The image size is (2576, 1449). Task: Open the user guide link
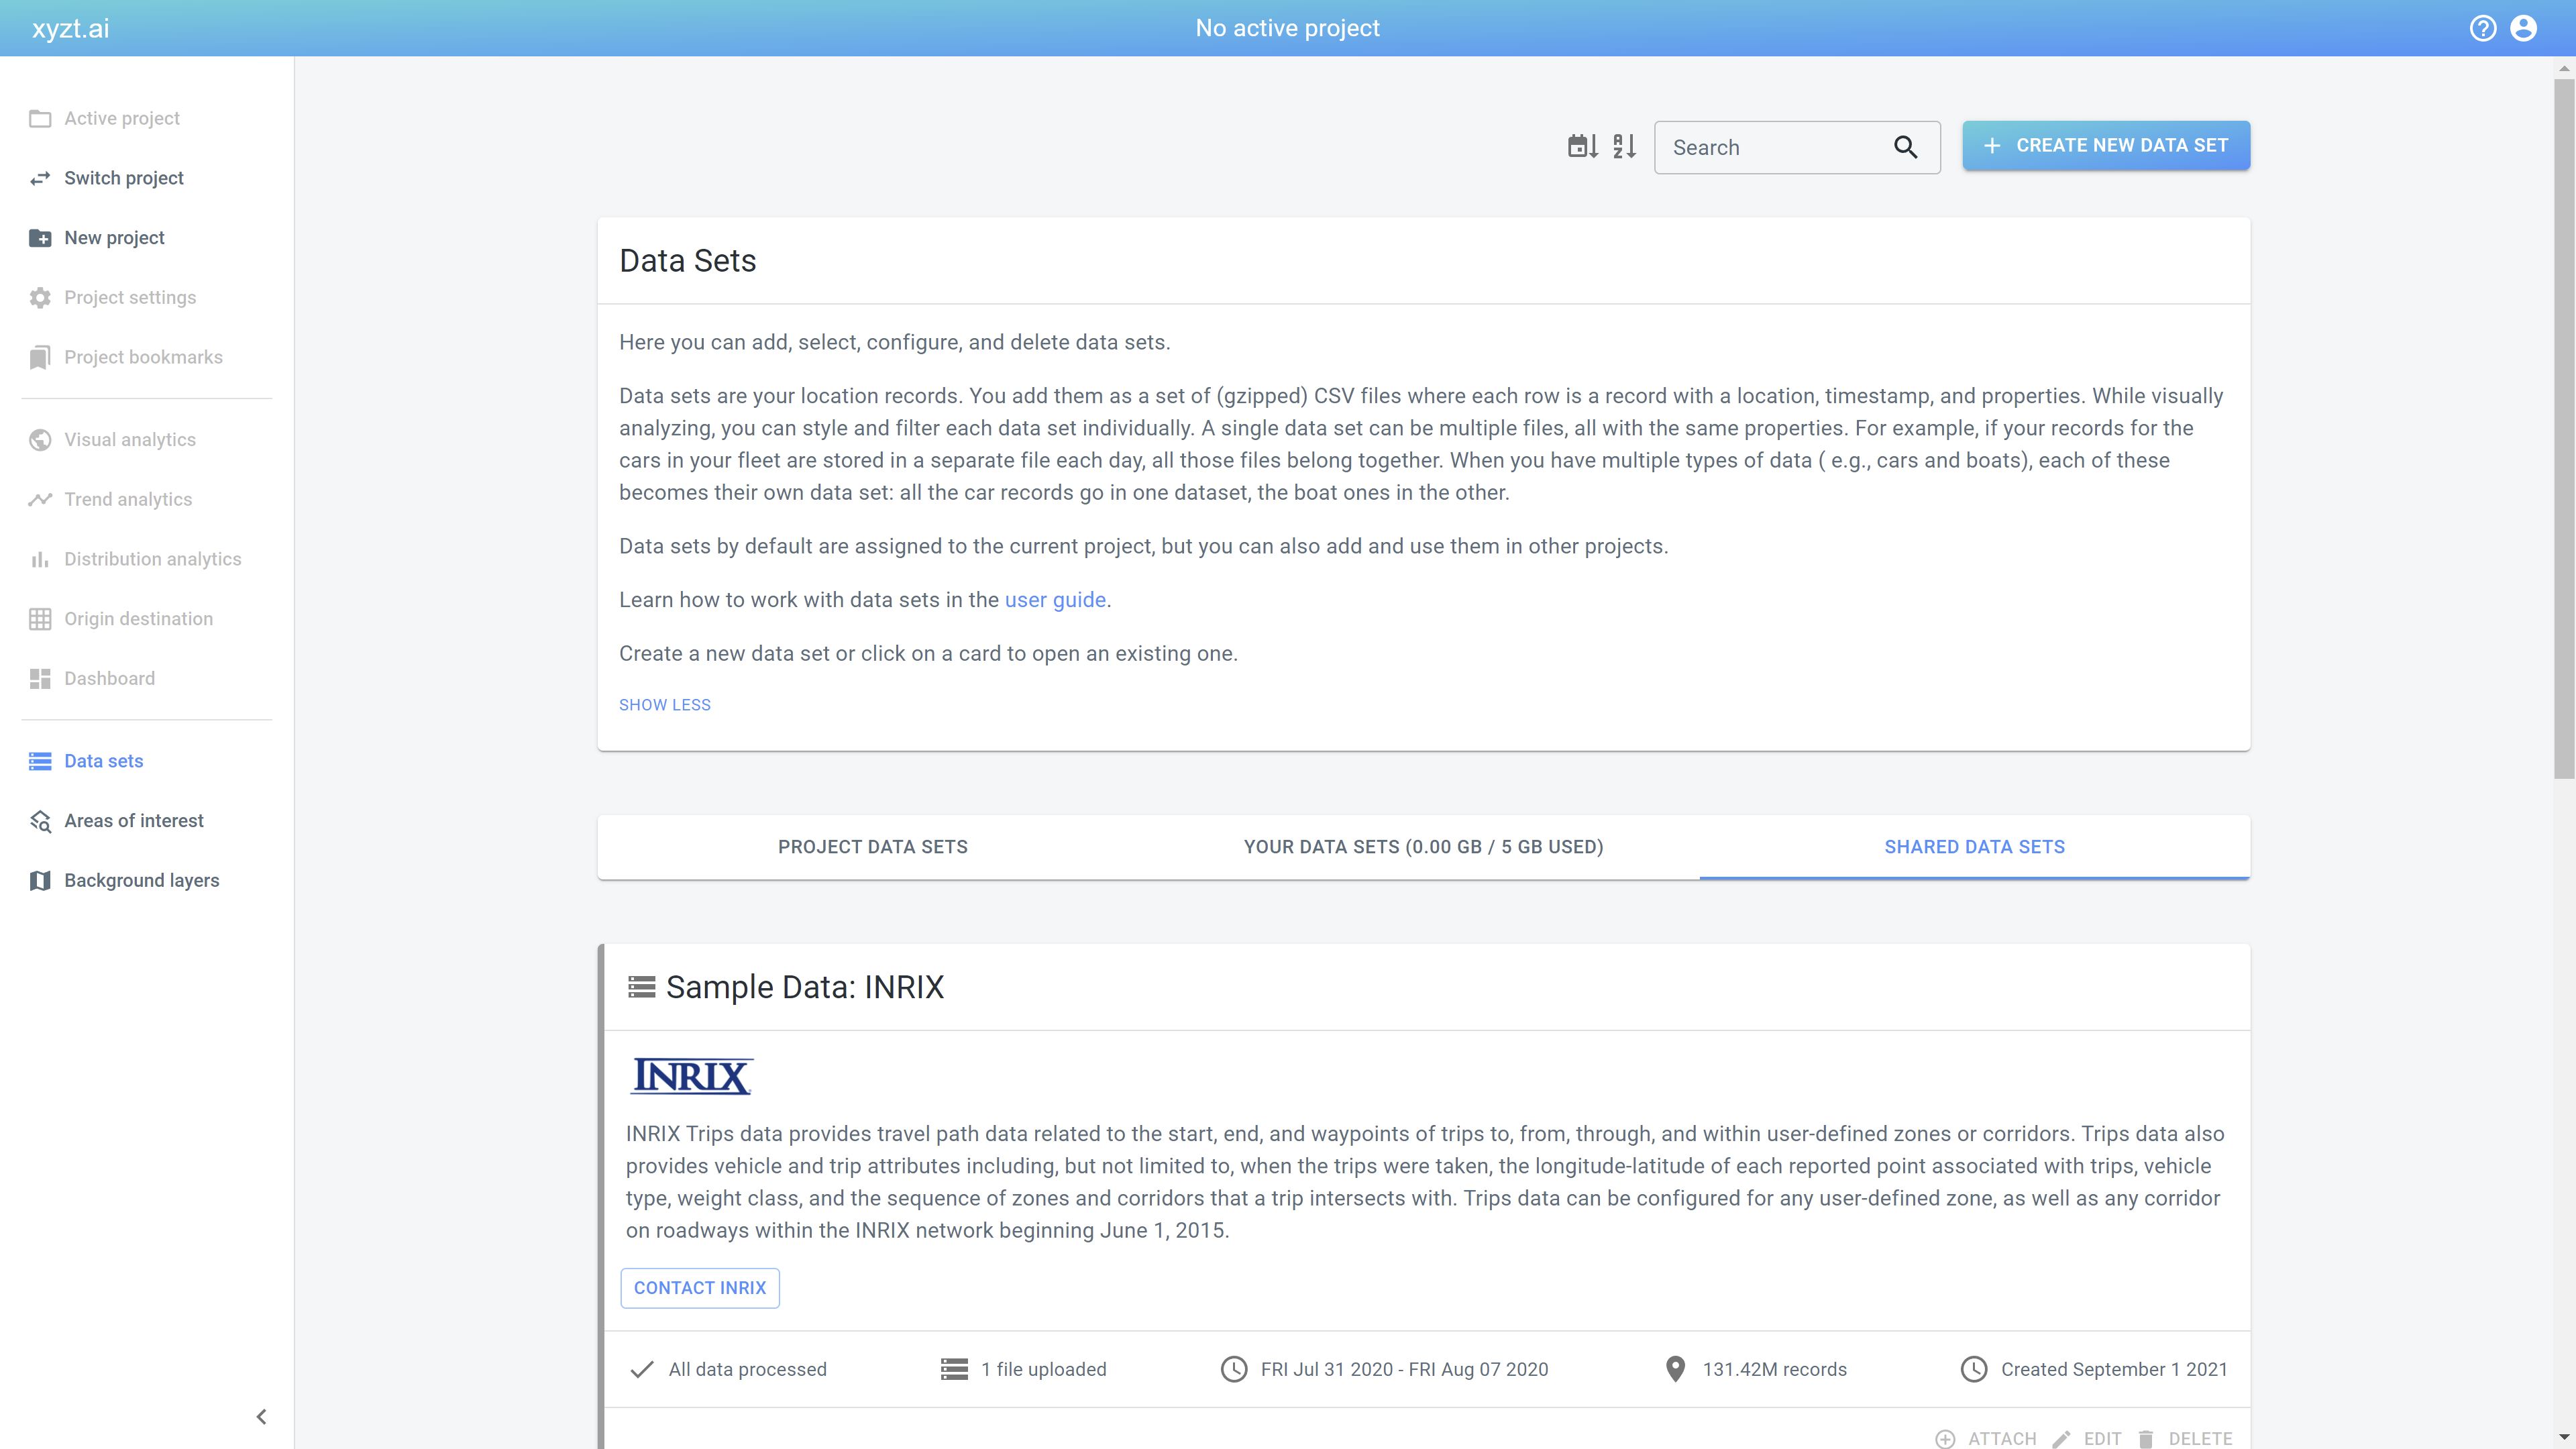pos(1055,599)
